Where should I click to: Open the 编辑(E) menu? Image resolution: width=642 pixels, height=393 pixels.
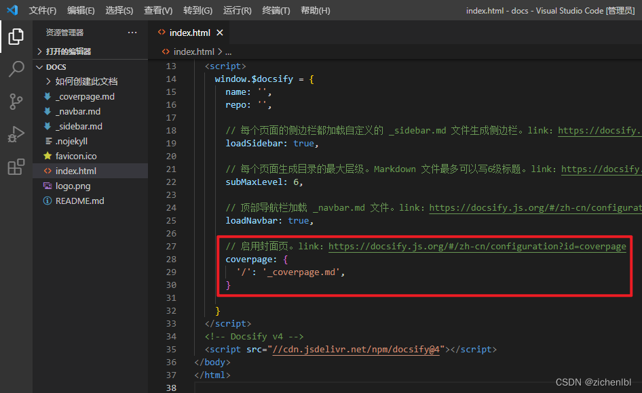[x=81, y=10]
